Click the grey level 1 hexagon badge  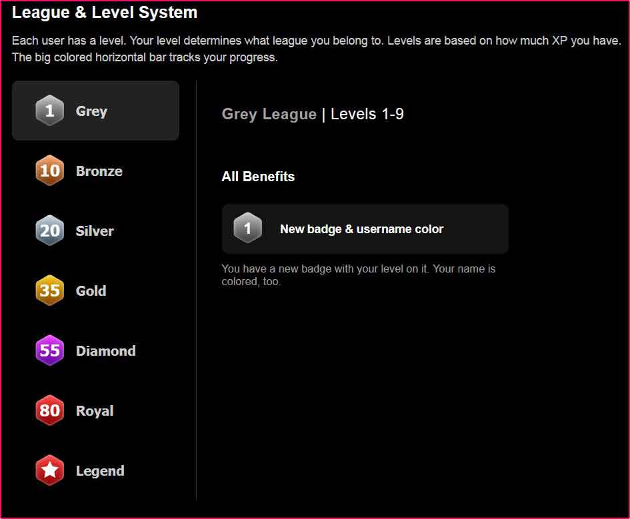[x=49, y=111]
